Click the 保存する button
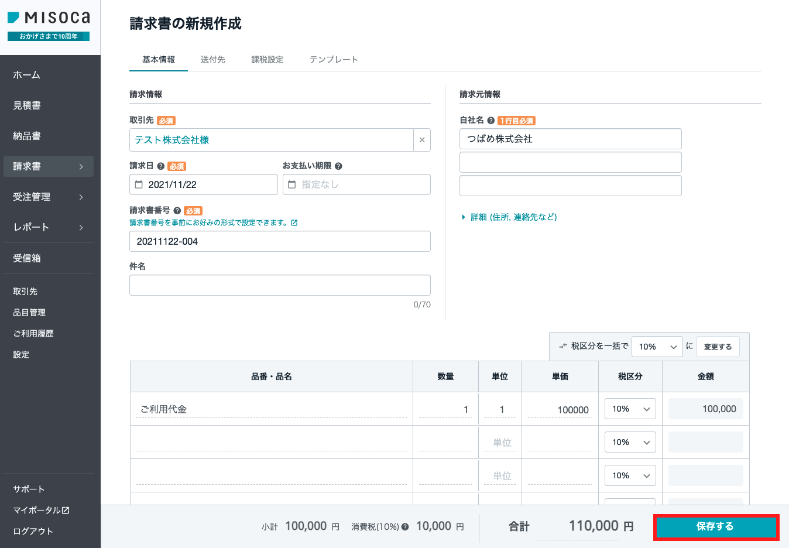This screenshot has height=548, width=789. tap(715, 526)
